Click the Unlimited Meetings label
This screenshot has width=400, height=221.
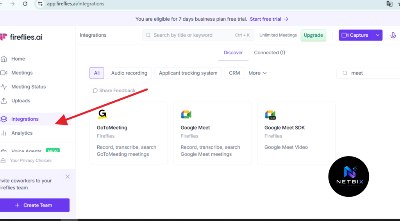point(278,35)
